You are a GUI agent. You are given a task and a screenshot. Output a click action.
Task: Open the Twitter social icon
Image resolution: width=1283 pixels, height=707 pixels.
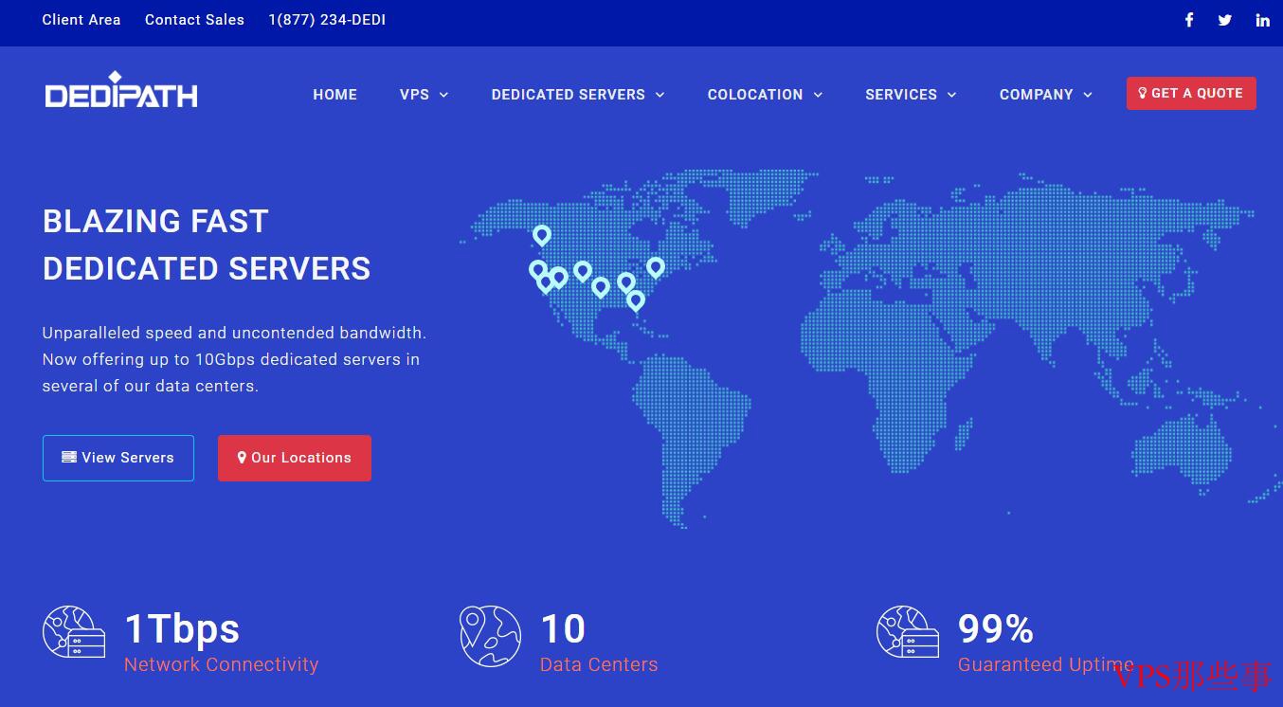[x=1225, y=20]
